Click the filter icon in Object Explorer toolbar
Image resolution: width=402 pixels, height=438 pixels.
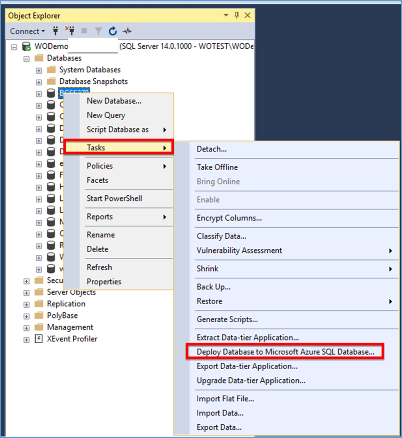click(x=98, y=31)
